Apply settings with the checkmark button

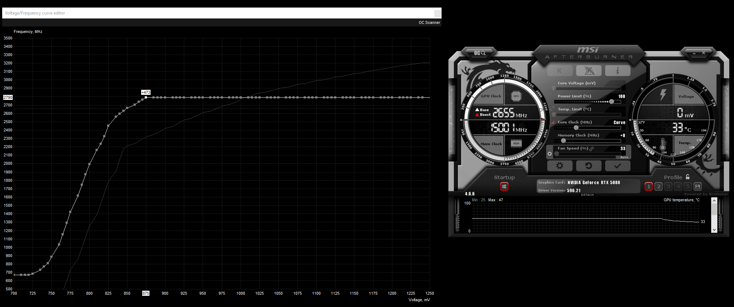point(617,166)
